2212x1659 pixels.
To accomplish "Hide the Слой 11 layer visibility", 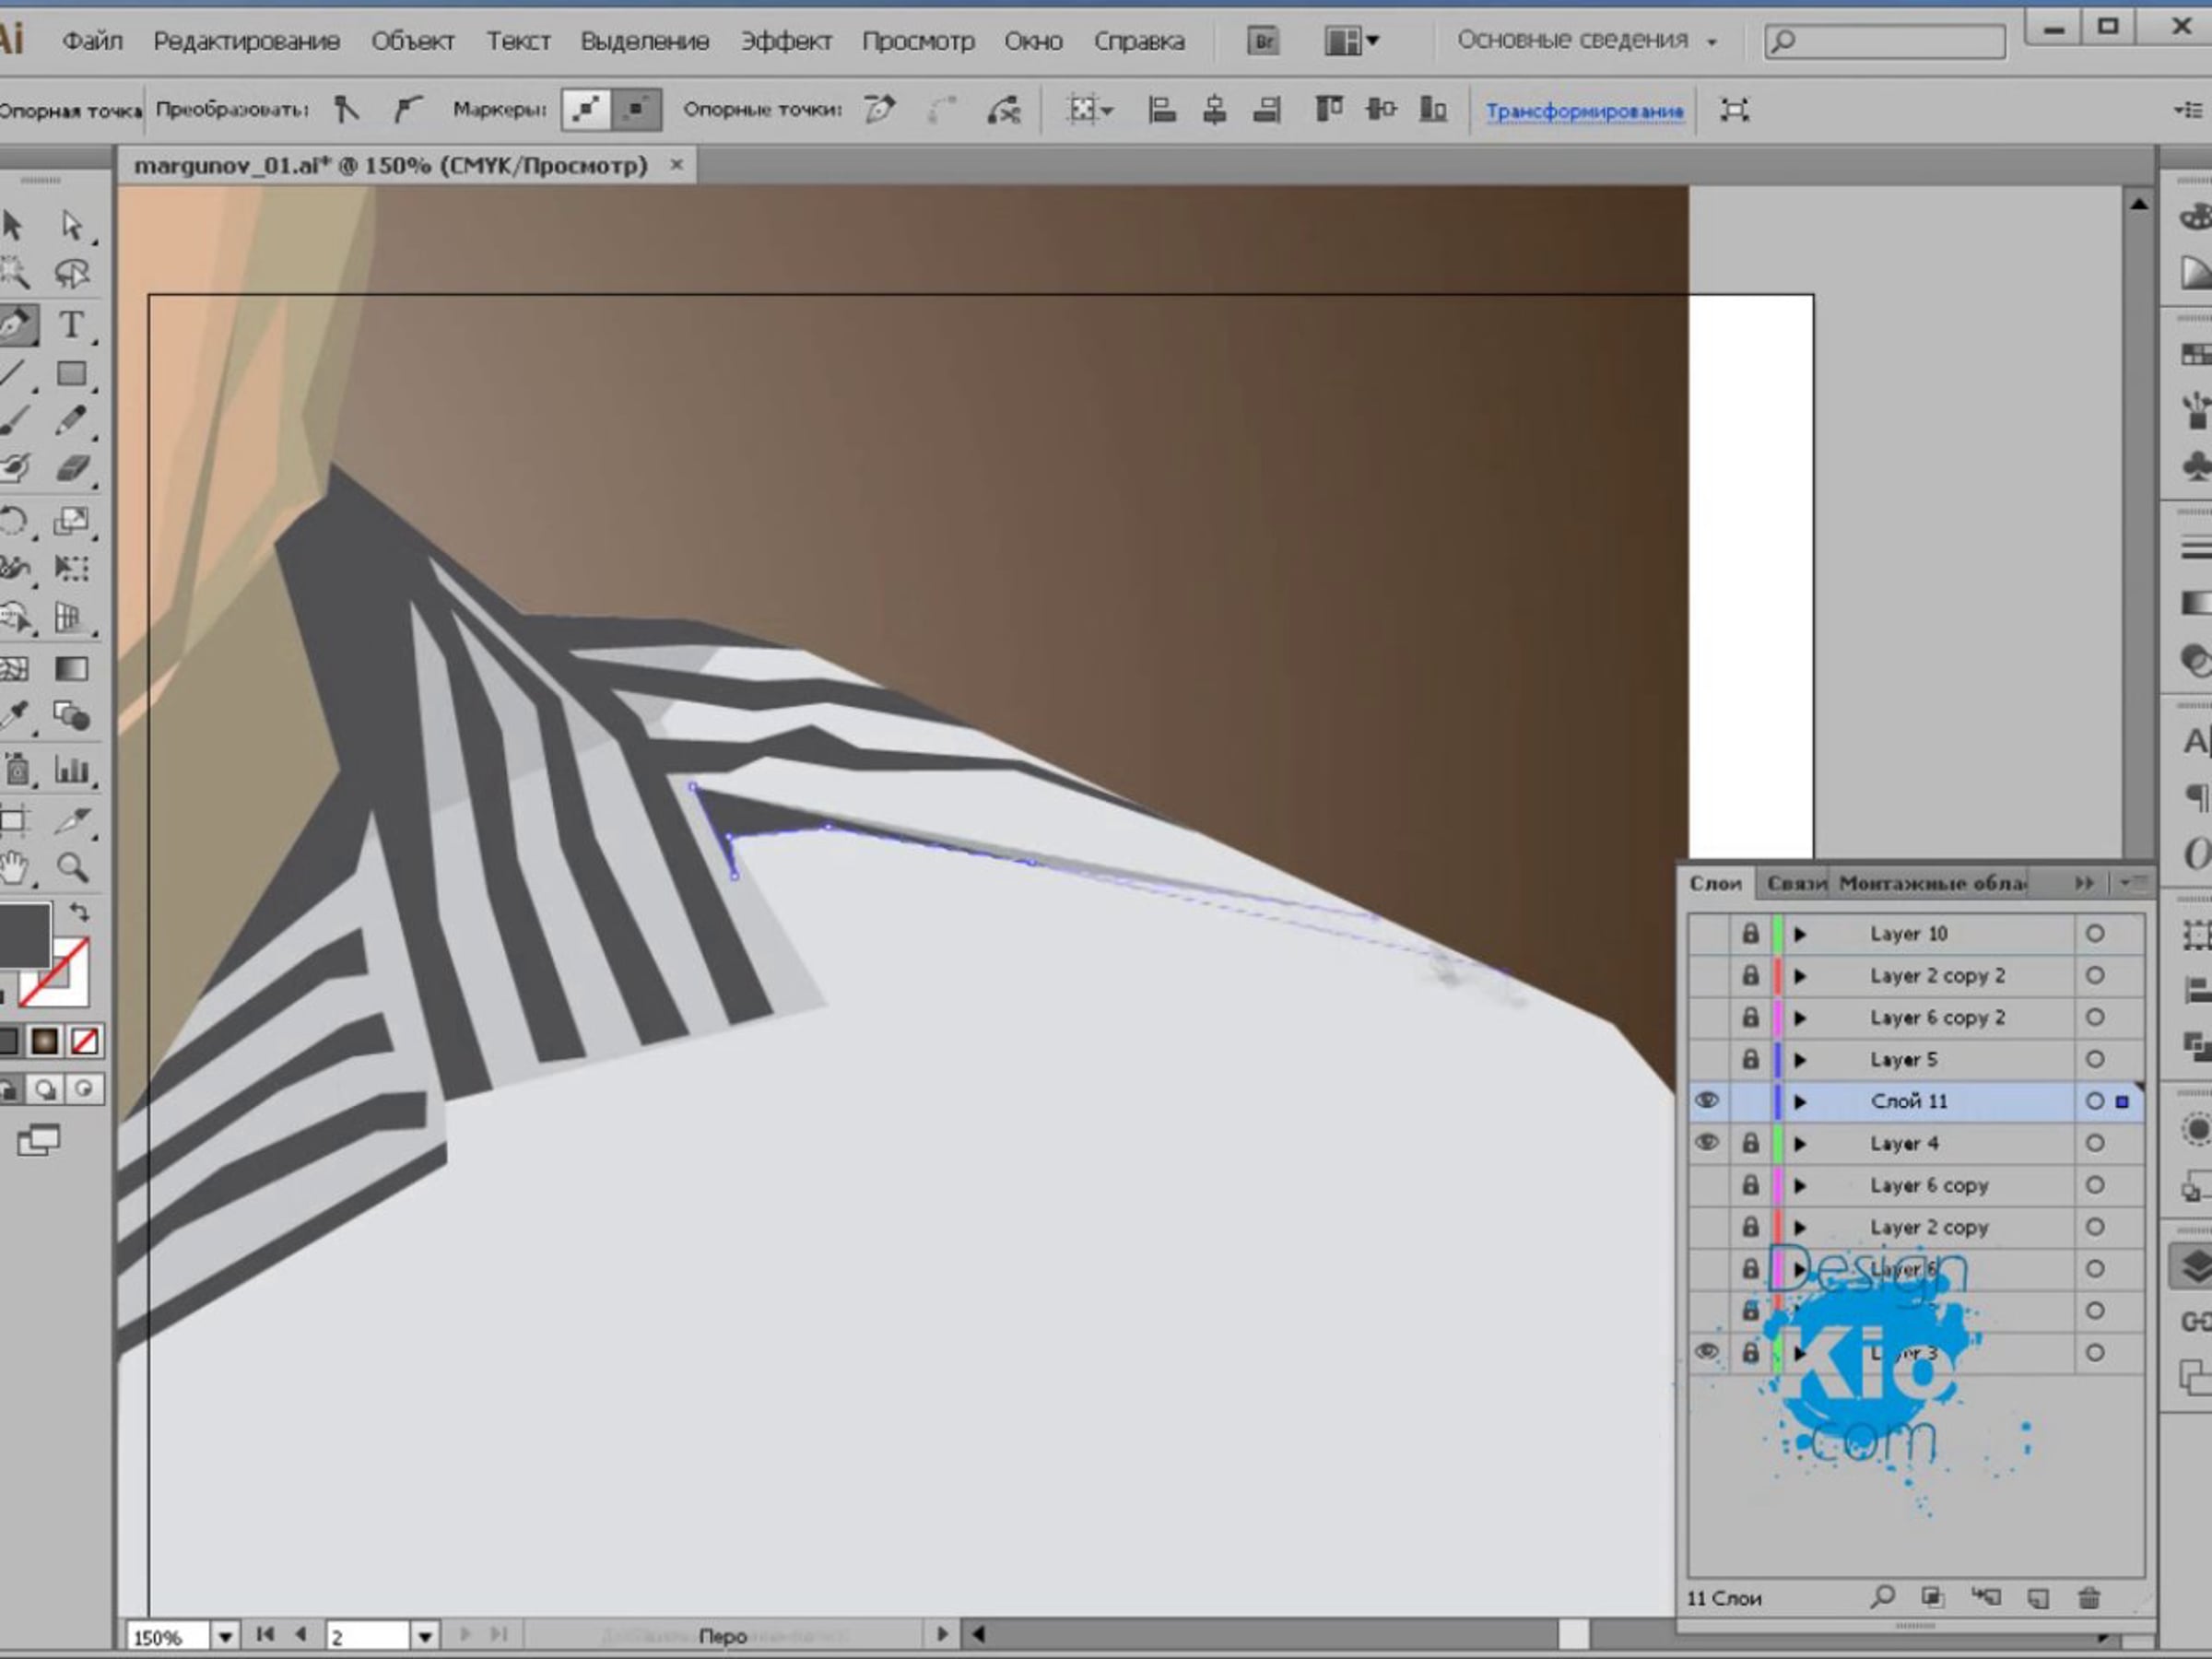I will [1707, 1101].
